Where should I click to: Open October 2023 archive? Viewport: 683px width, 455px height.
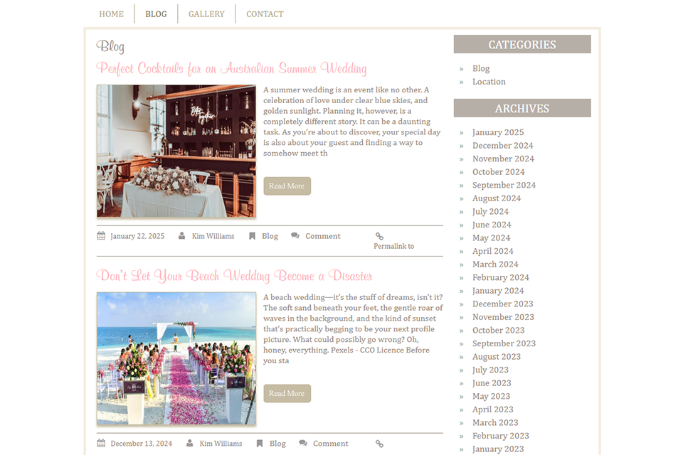[x=498, y=331]
